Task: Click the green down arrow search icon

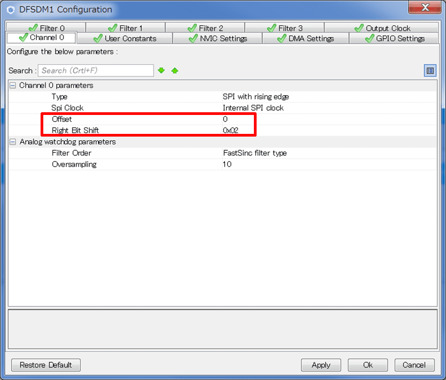Action: coord(161,71)
